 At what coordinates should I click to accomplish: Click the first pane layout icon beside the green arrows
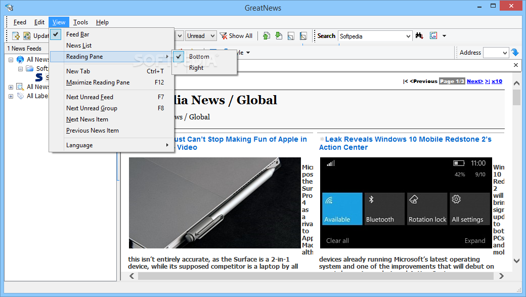pos(291,35)
